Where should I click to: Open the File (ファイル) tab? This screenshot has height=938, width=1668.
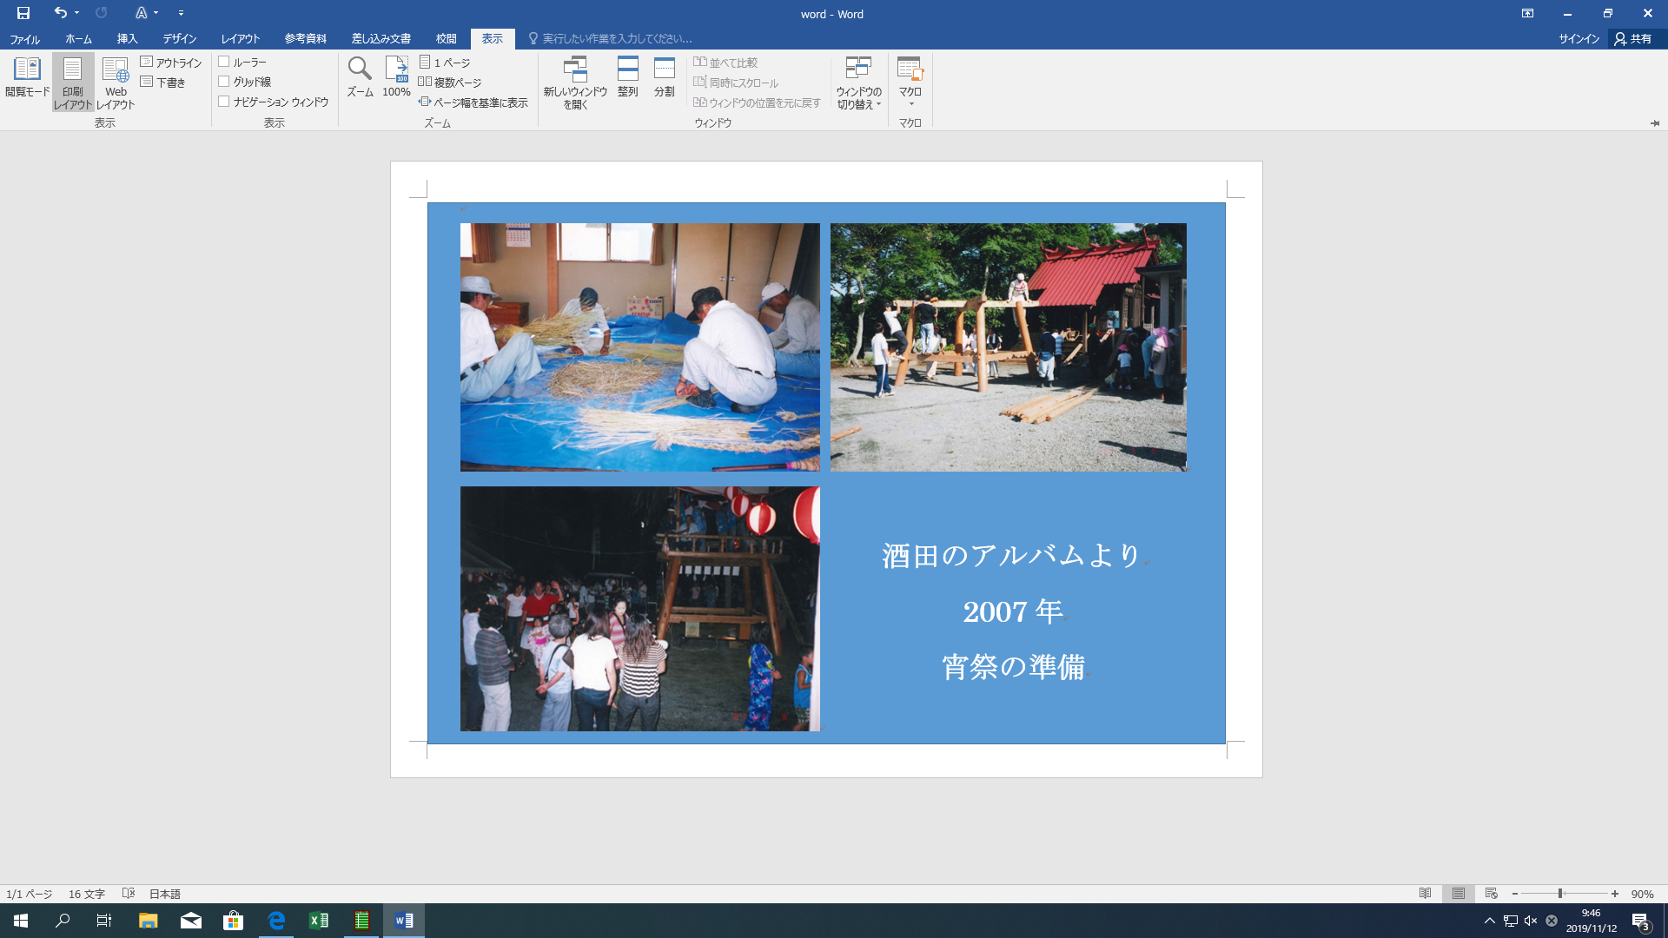coord(24,39)
